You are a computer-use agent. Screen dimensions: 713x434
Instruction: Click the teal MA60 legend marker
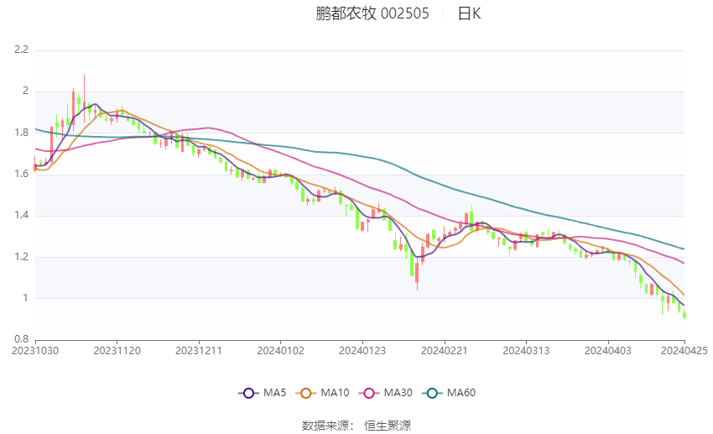(432, 393)
